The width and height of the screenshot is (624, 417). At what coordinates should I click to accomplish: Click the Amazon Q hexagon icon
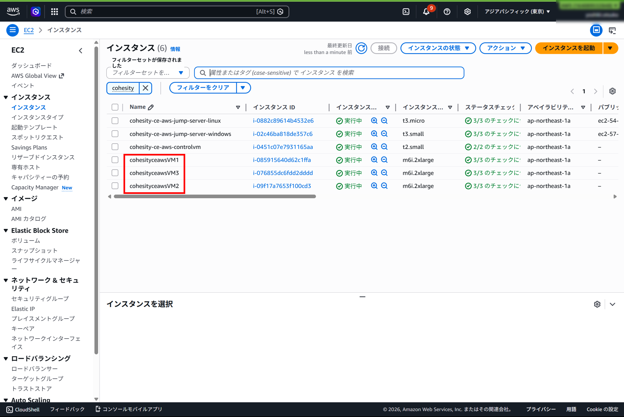tap(35, 11)
